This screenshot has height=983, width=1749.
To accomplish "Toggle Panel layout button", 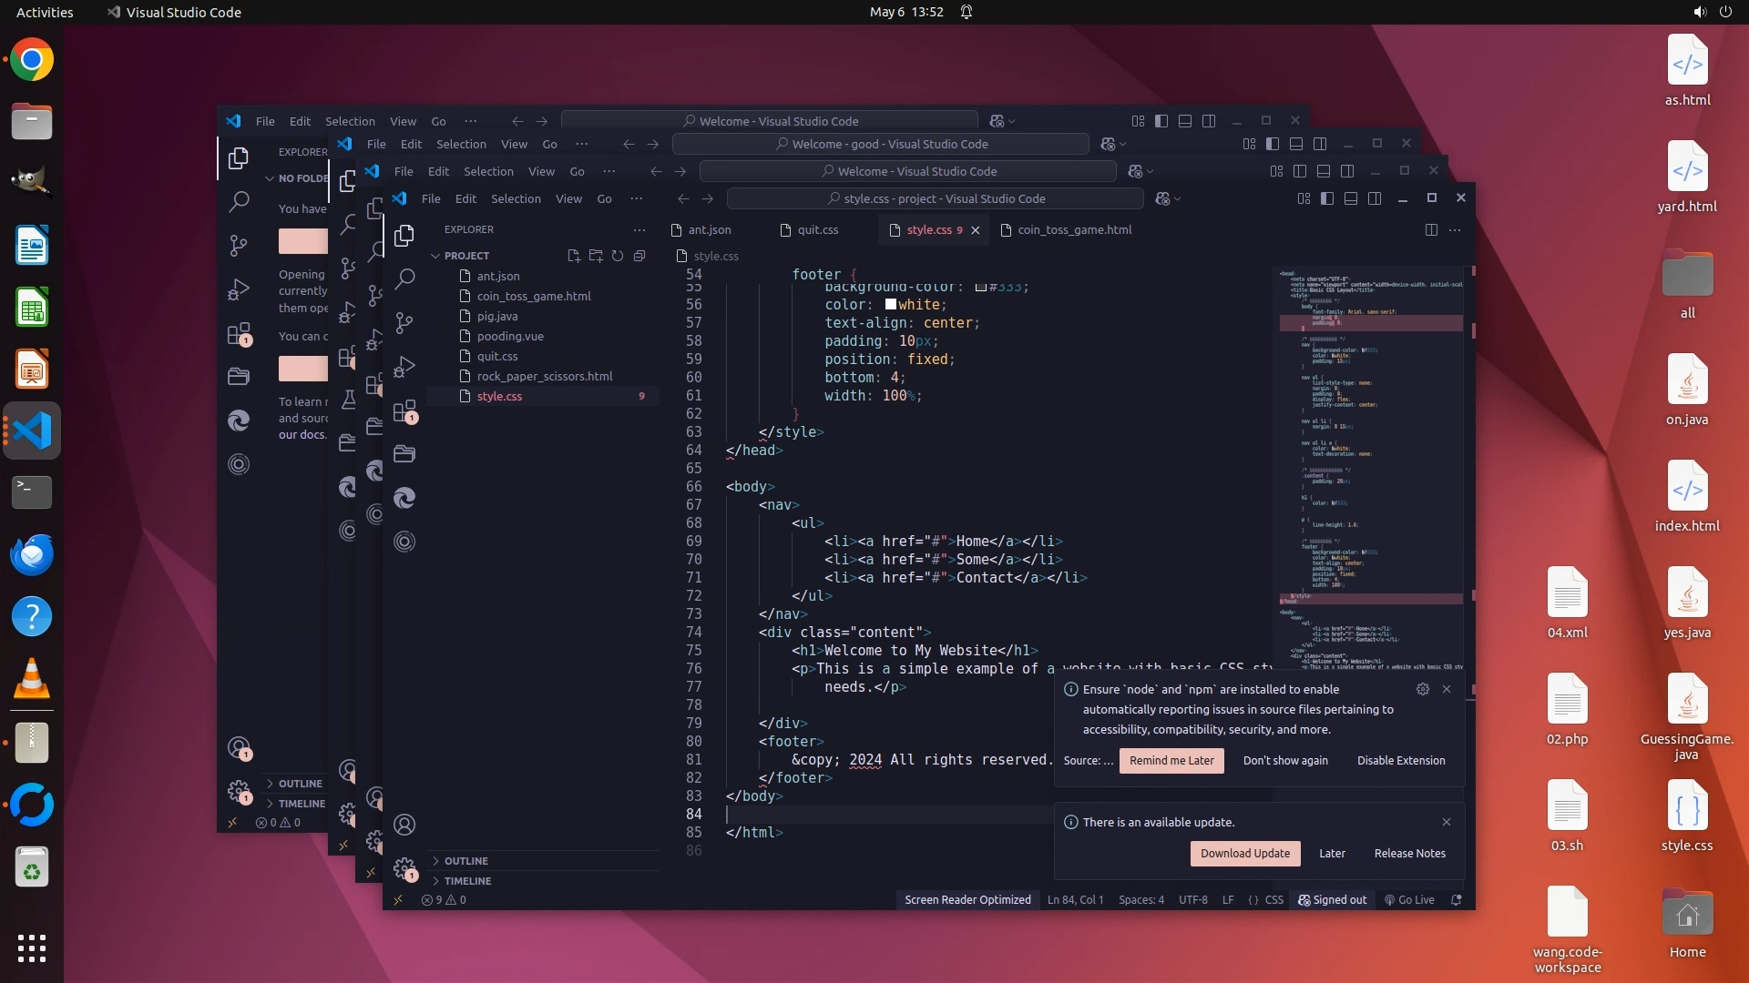I will click(x=1351, y=198).
